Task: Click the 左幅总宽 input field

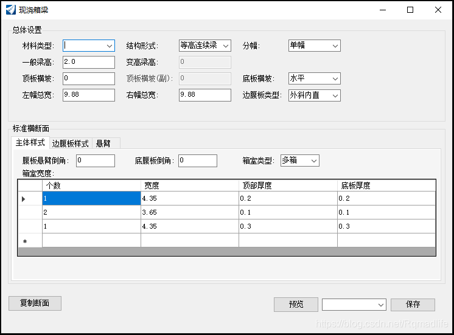Action: [x=89, y=95]
